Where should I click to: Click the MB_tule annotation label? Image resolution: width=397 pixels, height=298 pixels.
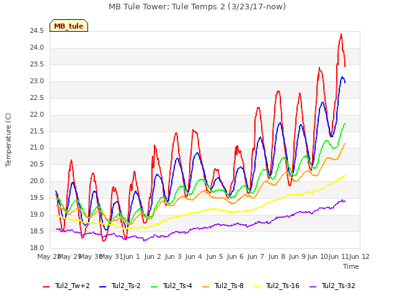tap(69, 25)
